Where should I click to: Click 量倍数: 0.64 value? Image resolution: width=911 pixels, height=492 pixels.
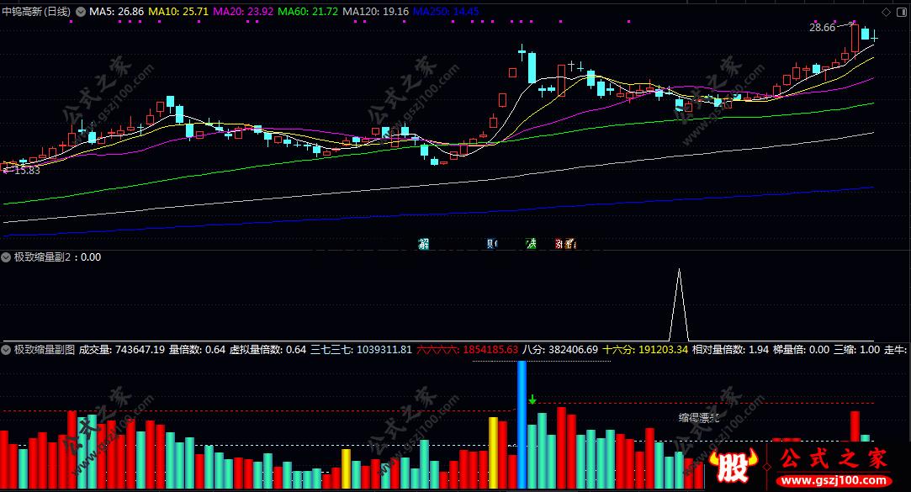tap(197, 350)
